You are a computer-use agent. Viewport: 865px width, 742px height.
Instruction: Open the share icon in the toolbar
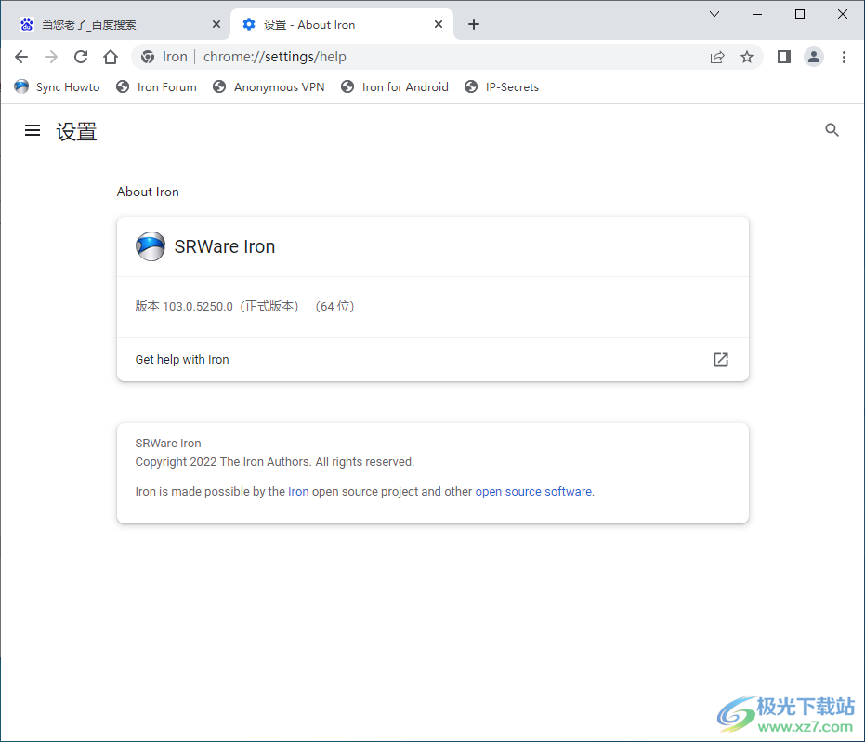tap(717, 57)
